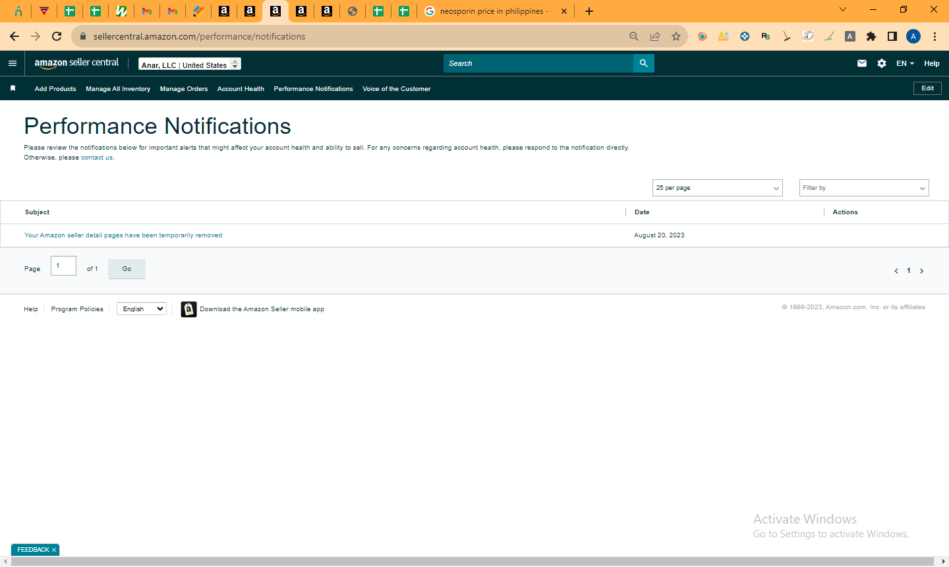Click the Edit navigation button
This screenshot has height=567, width=949.
[927, 88]
